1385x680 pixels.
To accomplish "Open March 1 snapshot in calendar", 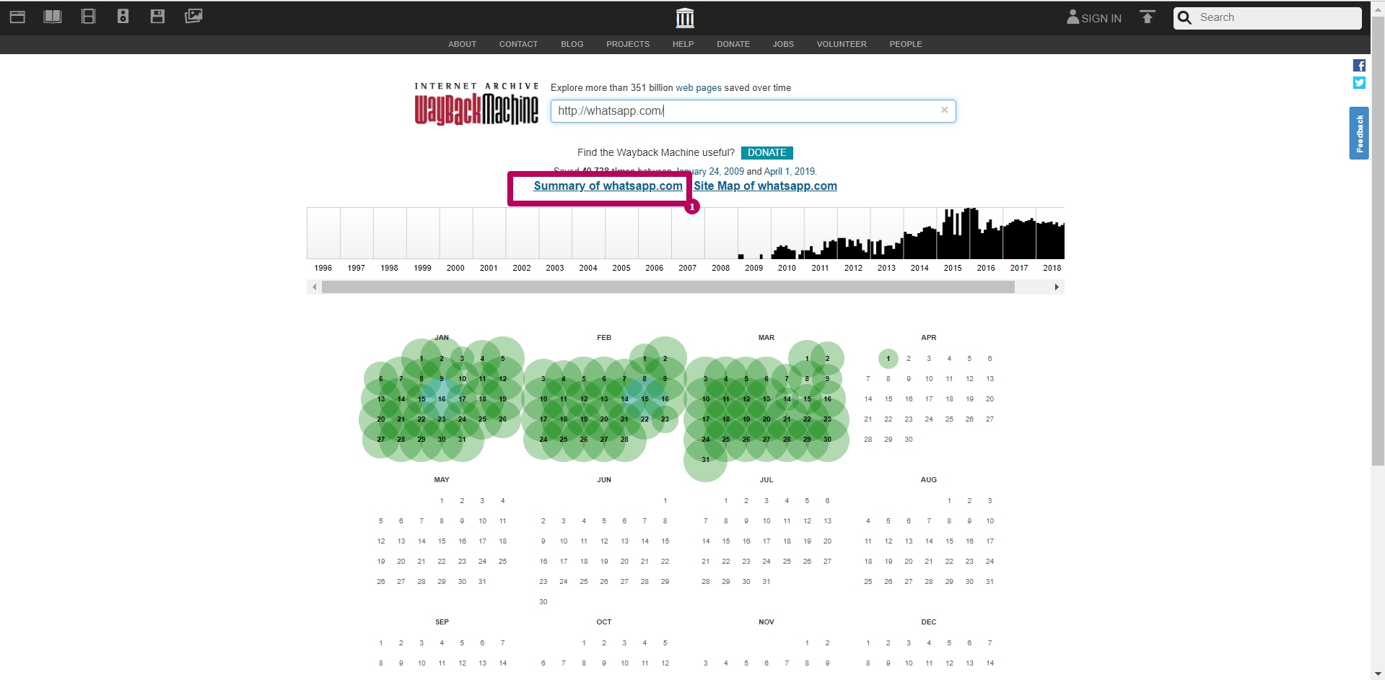I will point(807,359).
